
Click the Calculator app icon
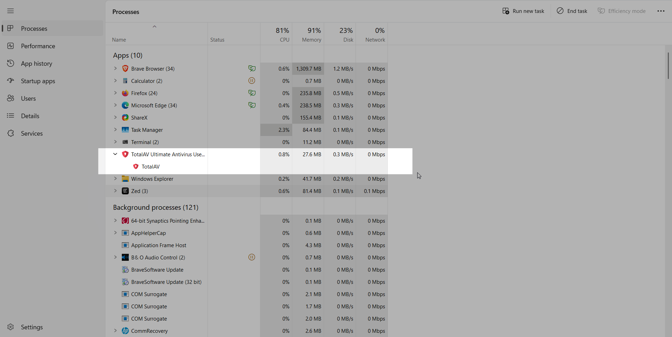point(125,81)
